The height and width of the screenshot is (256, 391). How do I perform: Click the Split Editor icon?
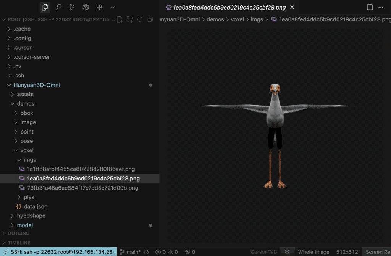(370, 7)
